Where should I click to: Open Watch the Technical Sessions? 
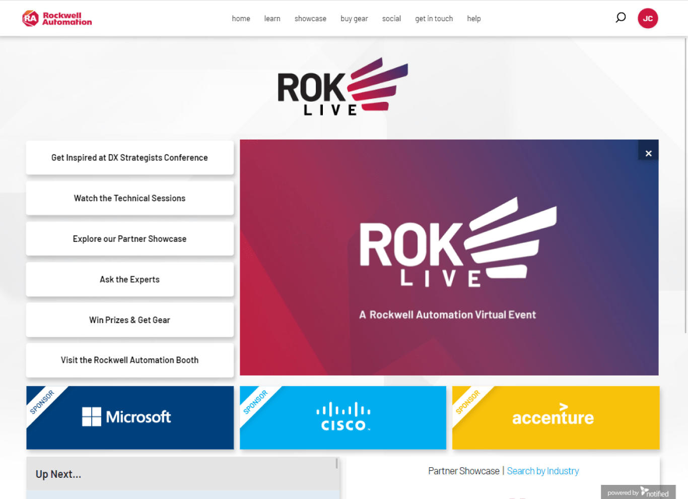click(x=129, y=198)
